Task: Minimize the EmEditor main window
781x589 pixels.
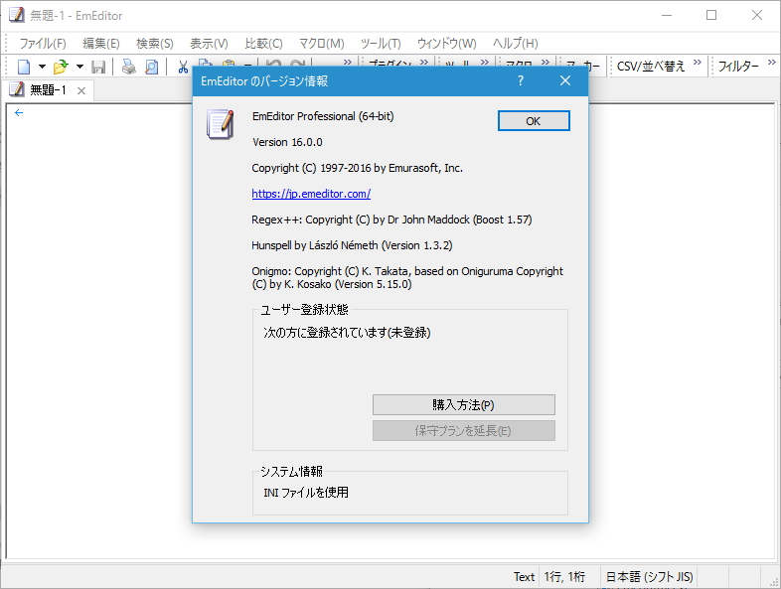Action: coord(667,16)
